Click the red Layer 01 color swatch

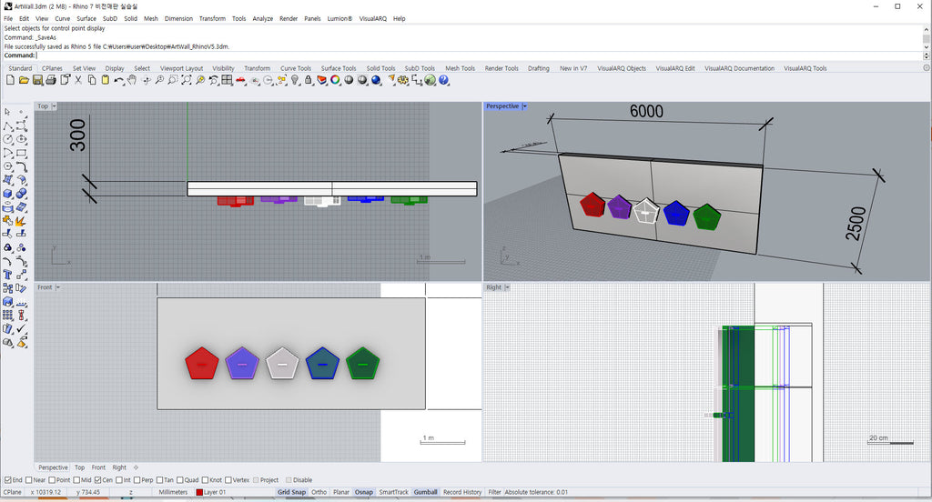[x=199, y=492]
